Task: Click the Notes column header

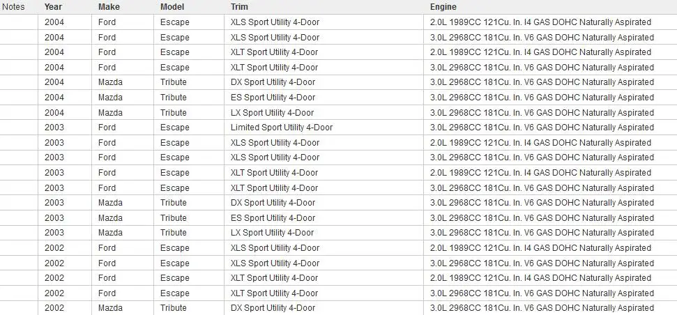Action: (x=13, y=7)
